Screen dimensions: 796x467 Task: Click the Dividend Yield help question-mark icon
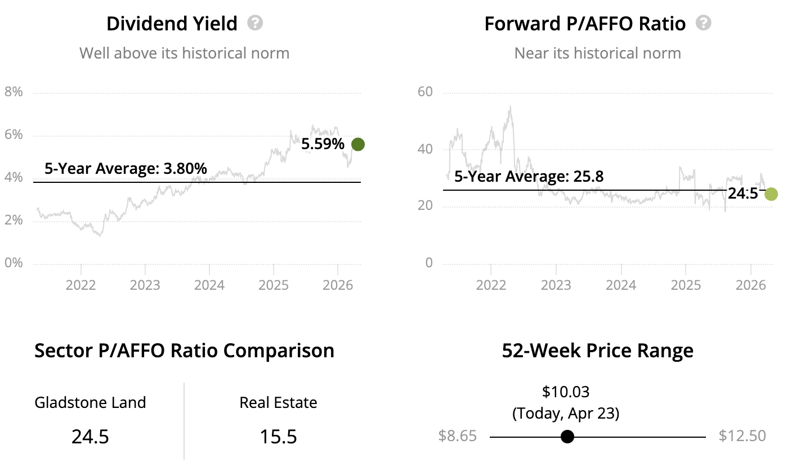[256, 23]
